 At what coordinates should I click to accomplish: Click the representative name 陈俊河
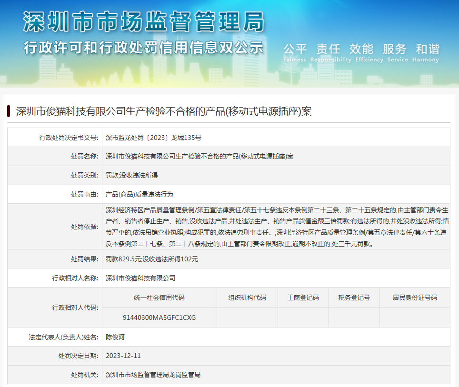coord(115,337)
